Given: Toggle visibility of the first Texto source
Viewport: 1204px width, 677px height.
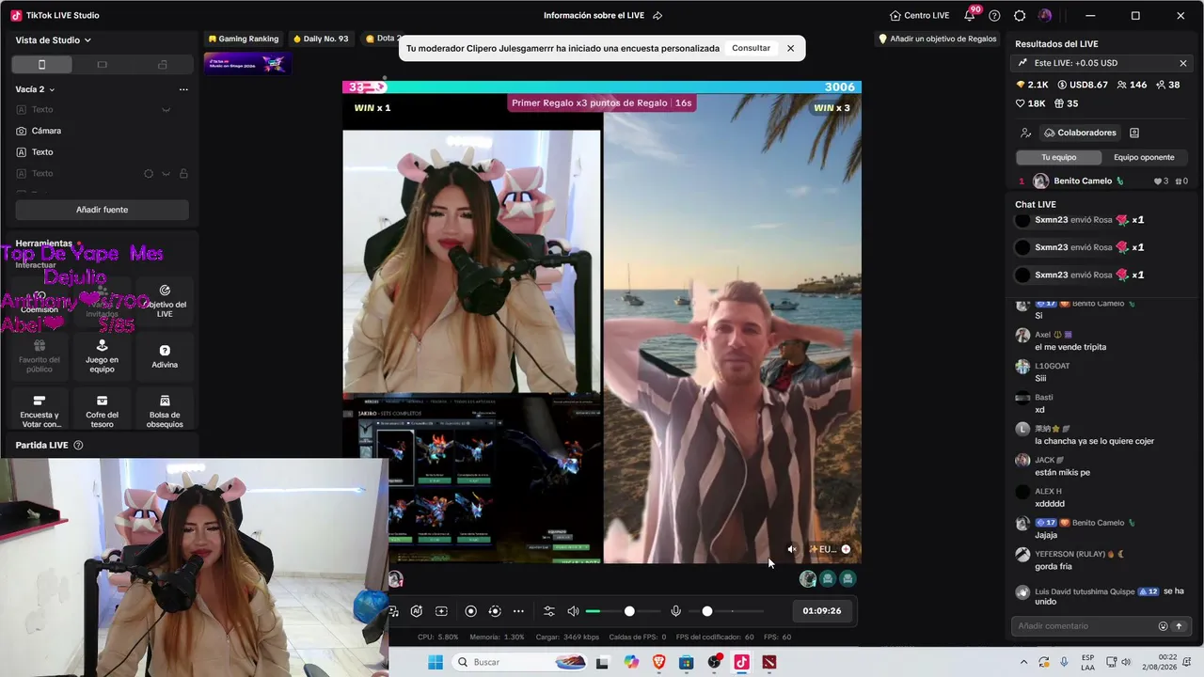Looking at the screenshot, I should click(166, 110).
